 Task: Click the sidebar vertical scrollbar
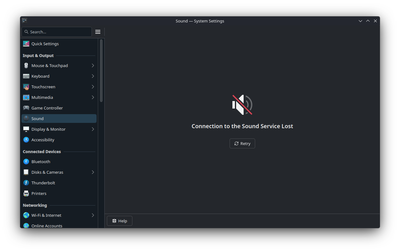coord(101,70)
